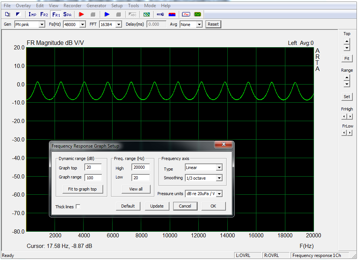The height and width of the screenshot is (260, 358).
Task: Click the Graph top input field
Action: [x=93, y=167]
